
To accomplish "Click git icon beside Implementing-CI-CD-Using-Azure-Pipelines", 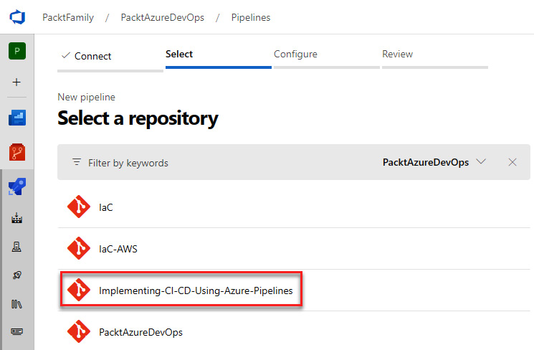I will click(79, 290).
